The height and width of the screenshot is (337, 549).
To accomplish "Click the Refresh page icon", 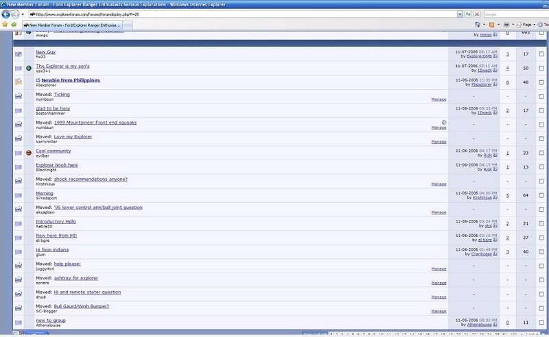I will (x=468, y=14).
